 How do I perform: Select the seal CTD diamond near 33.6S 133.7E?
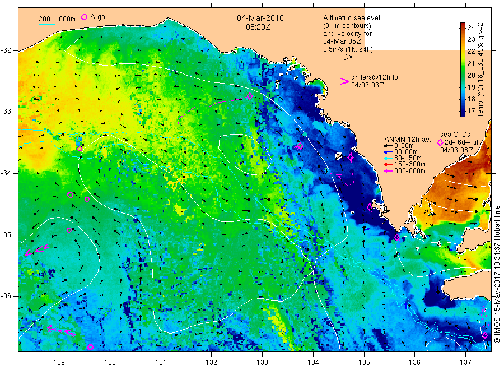click(300, 146)
